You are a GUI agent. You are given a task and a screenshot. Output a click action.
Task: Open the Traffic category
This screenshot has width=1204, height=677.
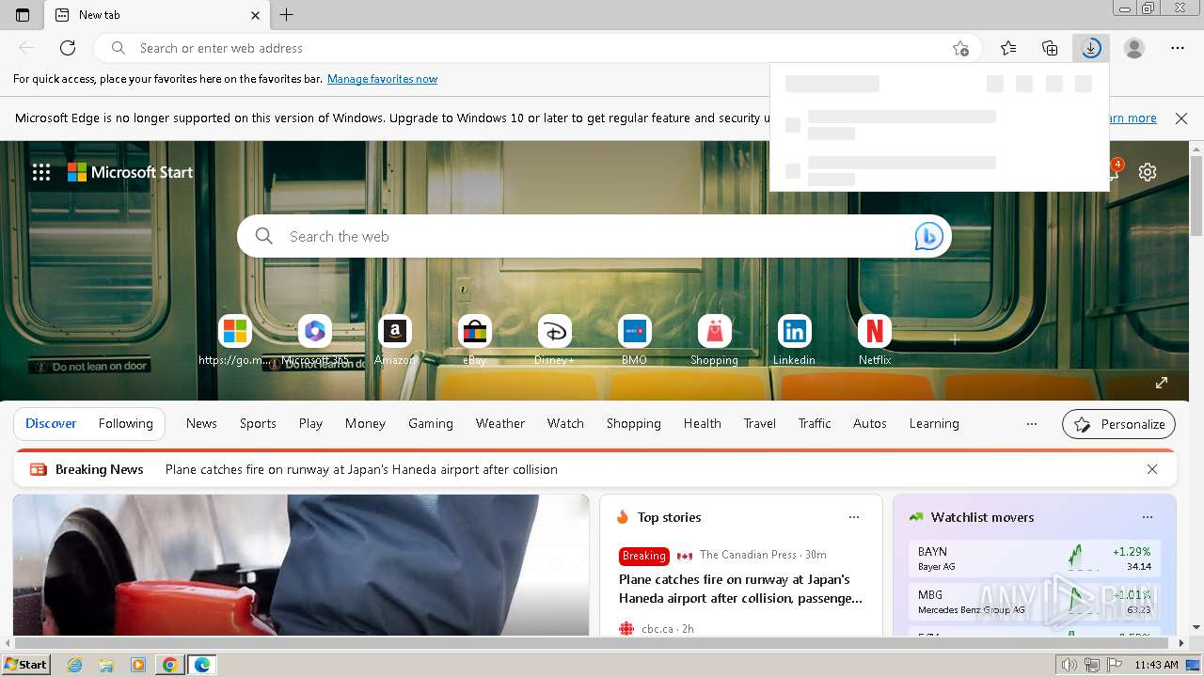[x=815, y=423]
